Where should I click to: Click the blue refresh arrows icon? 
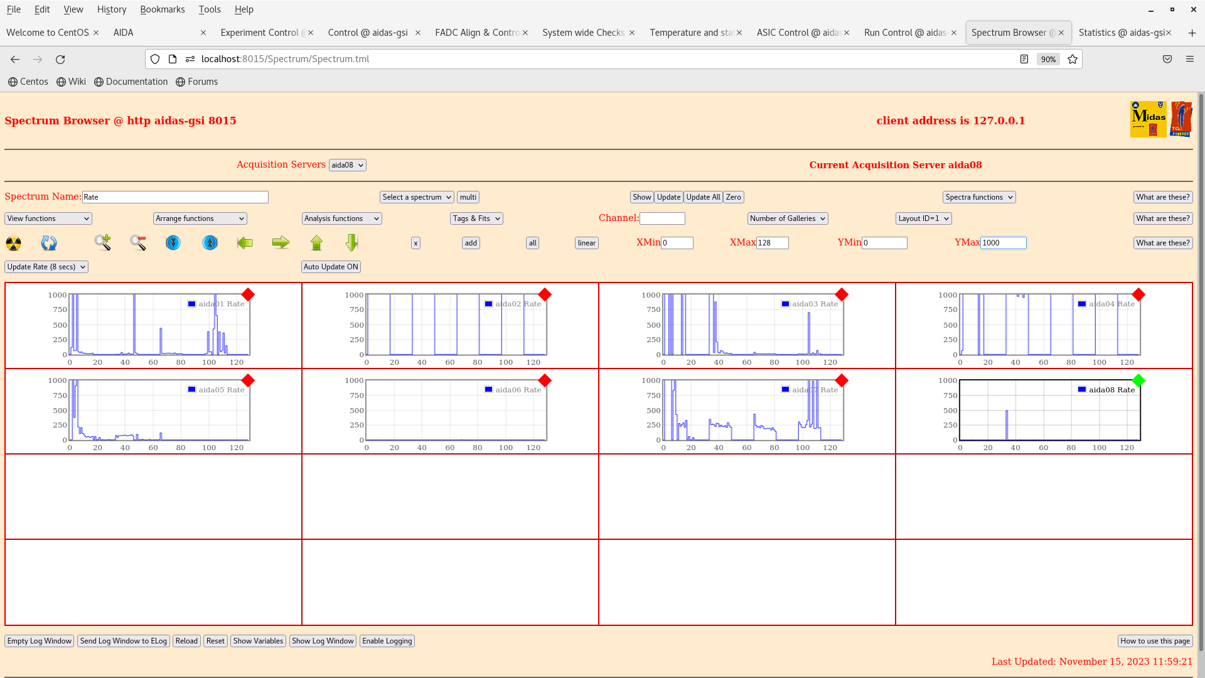pos(49,243)
